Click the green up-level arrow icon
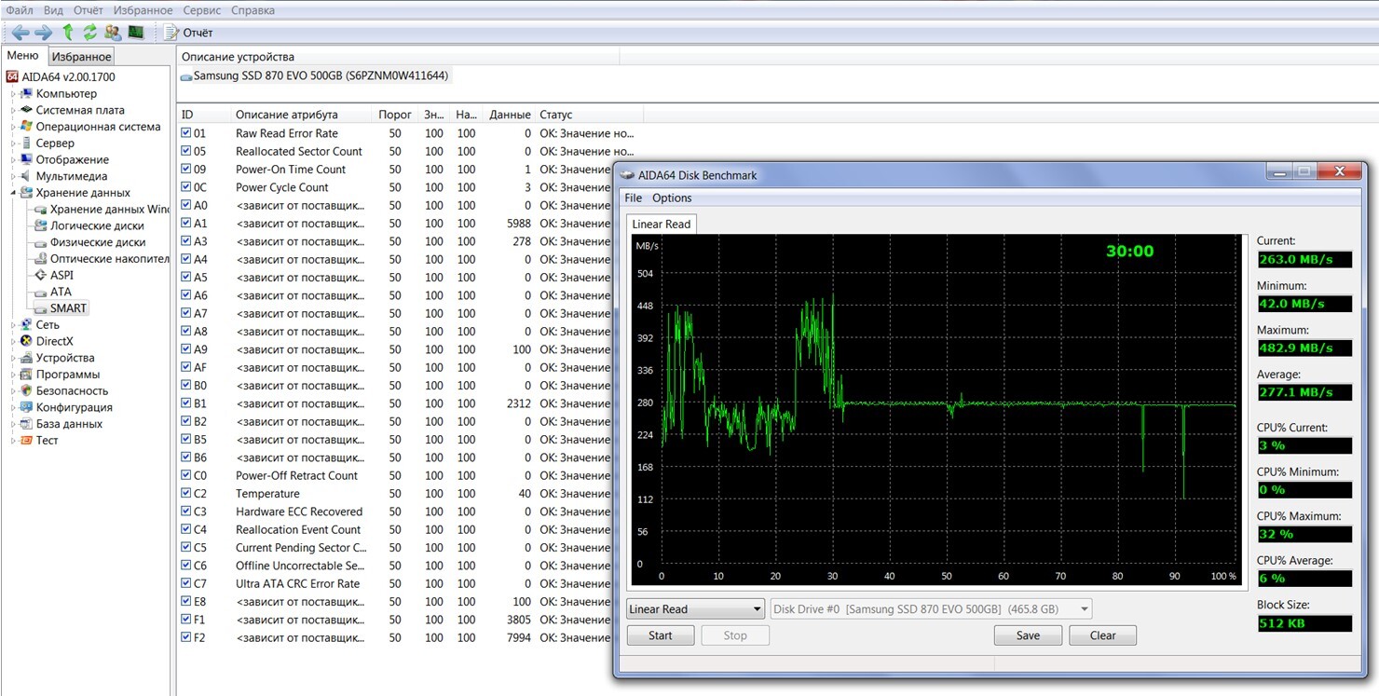Screen dimensions: 1379x696 [67, 33]
